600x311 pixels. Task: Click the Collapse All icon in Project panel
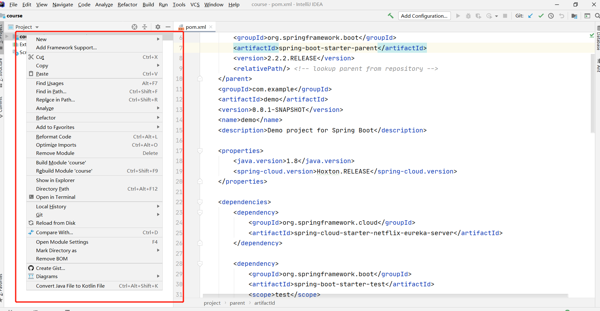145,27
